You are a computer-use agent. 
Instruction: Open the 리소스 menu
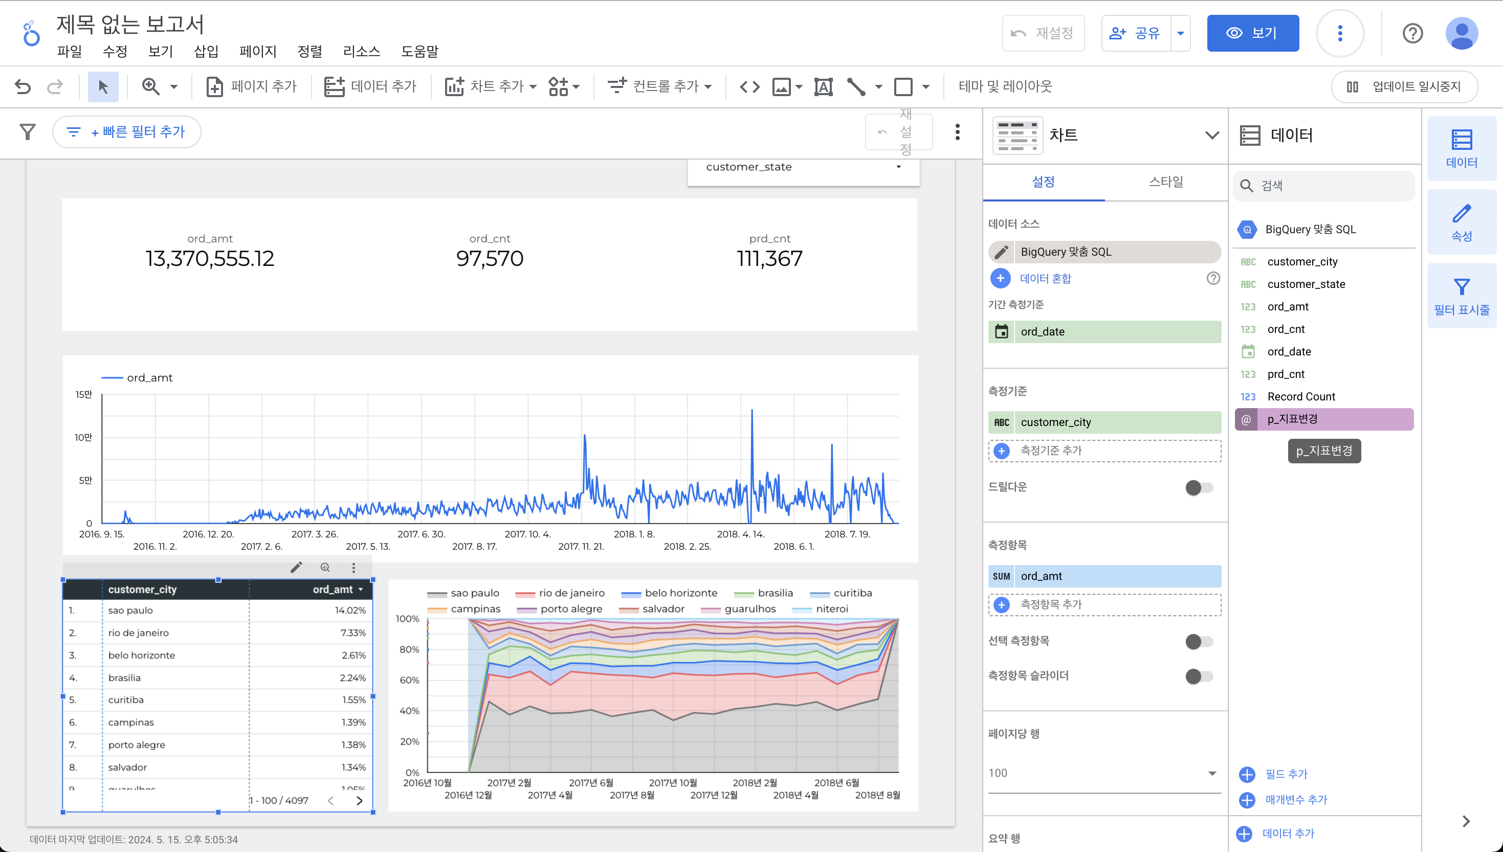[x=361, y=52]
